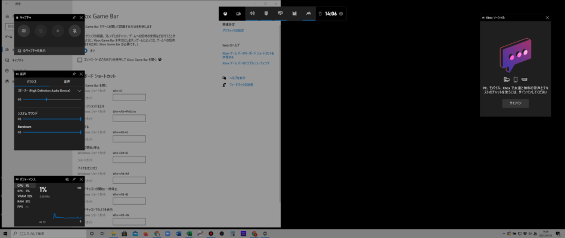Select キャプチャ in Settings sidebar
Screen dimensions: 565x238
pos(18,60)
